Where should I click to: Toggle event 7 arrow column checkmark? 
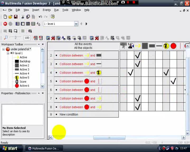[138, 98]
